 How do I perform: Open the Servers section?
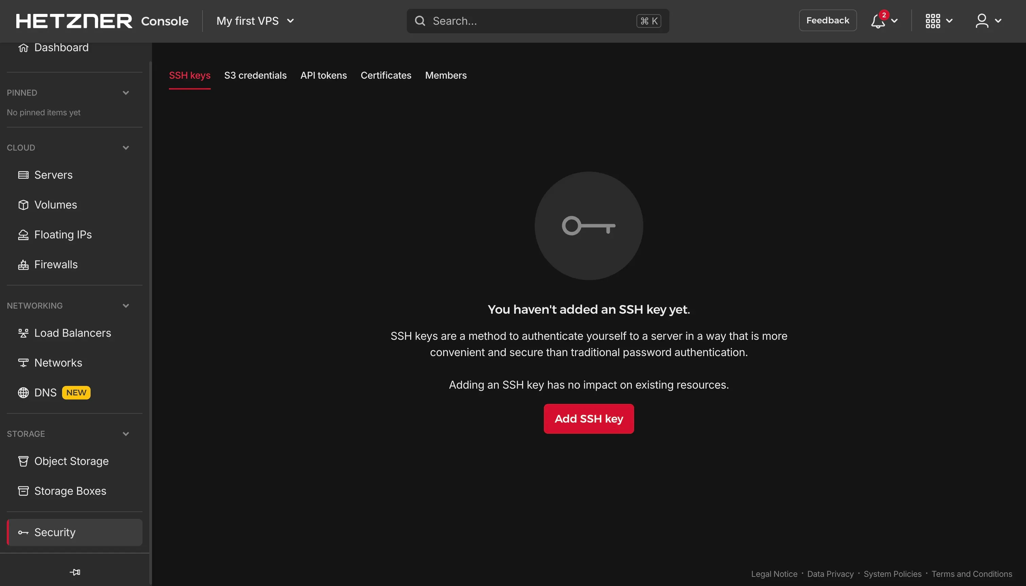click(53, 175)
